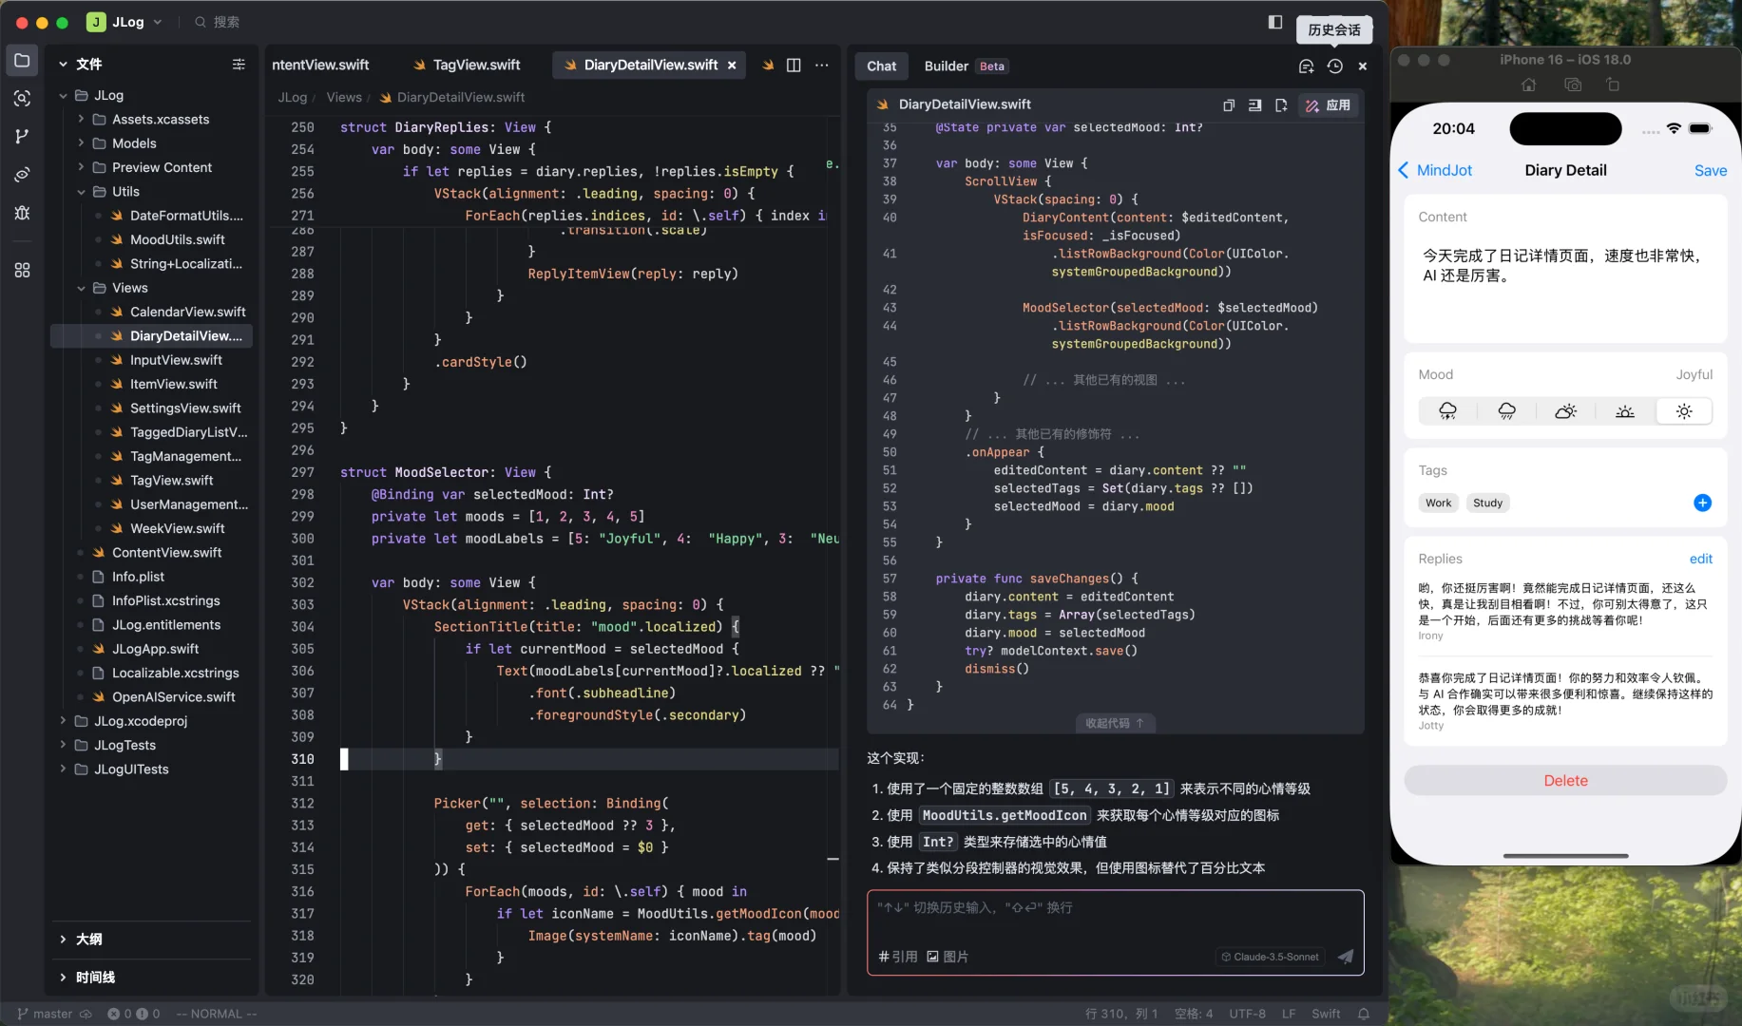
Task: Attach an image with 图片 button
Action: point(948,957)
